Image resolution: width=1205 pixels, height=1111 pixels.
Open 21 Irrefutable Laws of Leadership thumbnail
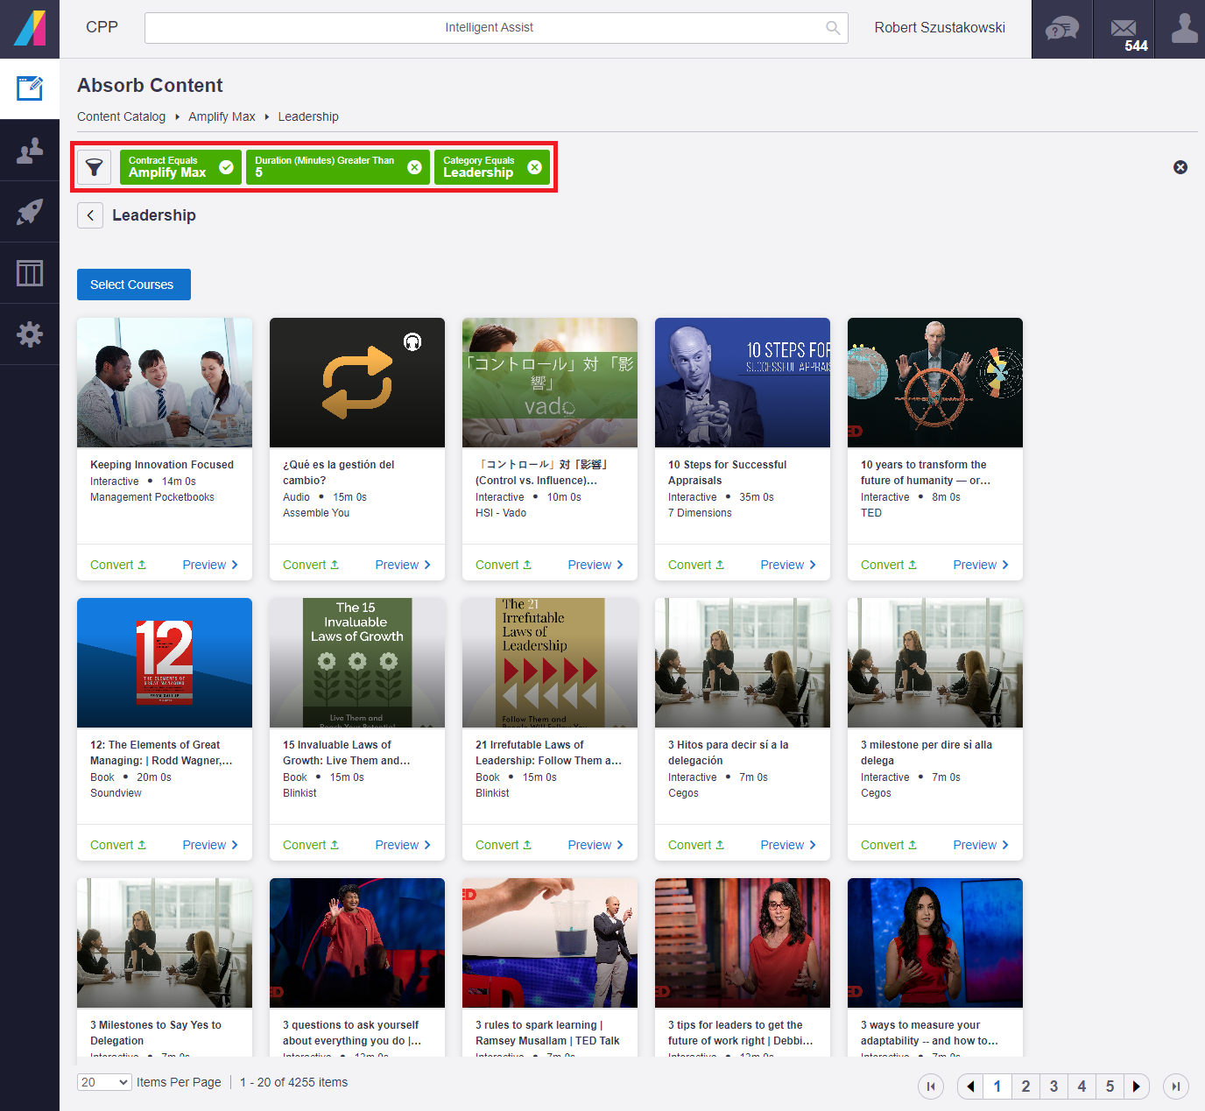pos(550,663)
